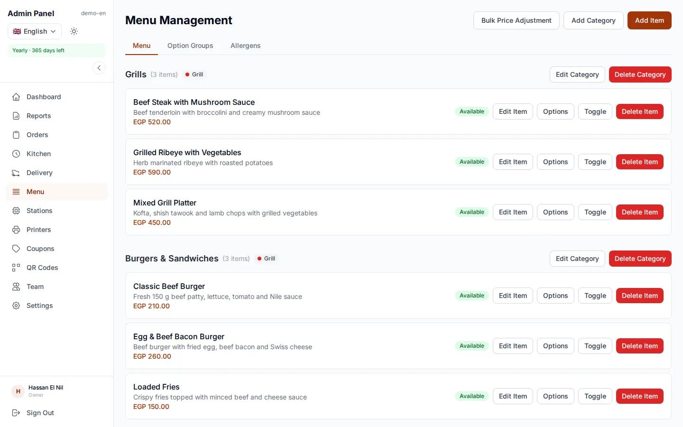Edit the Burgers & Sandwiches category
683x427 pixels.
(x=577, y=259)
